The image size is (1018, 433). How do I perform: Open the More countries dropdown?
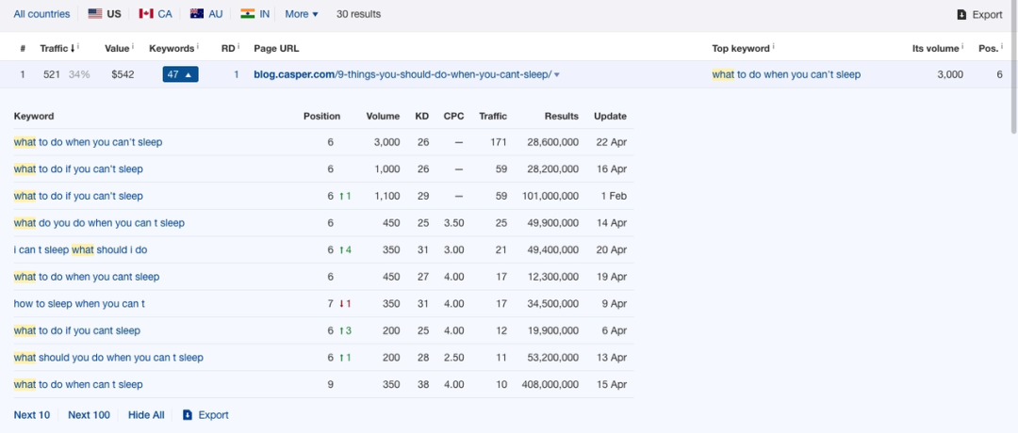(302, 14)
